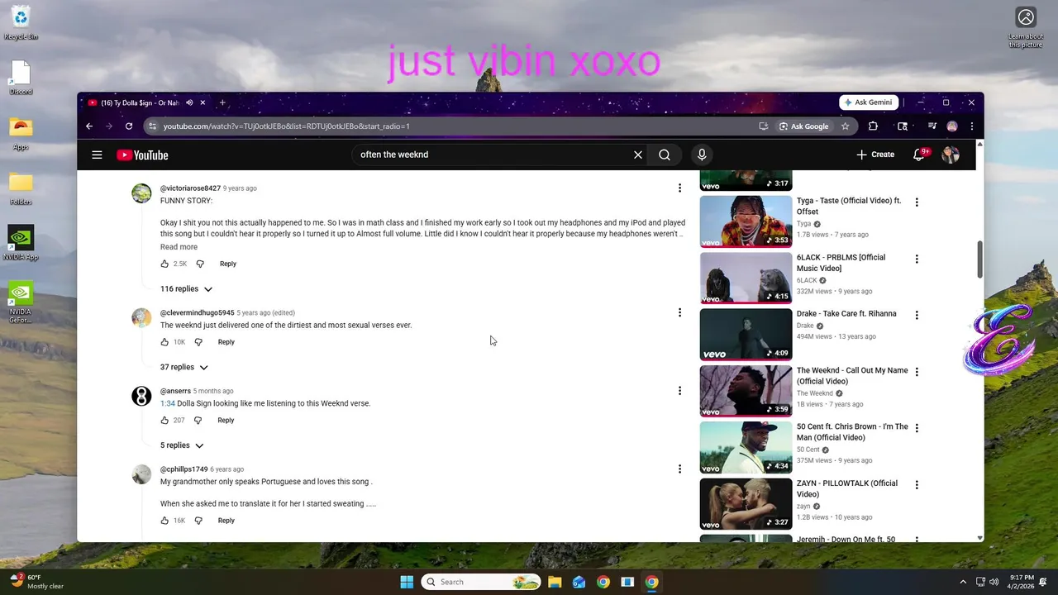Viewport: 1058px width, 595px height.
Task: Mute the tab via speaker icon
Action: (189, 102)
